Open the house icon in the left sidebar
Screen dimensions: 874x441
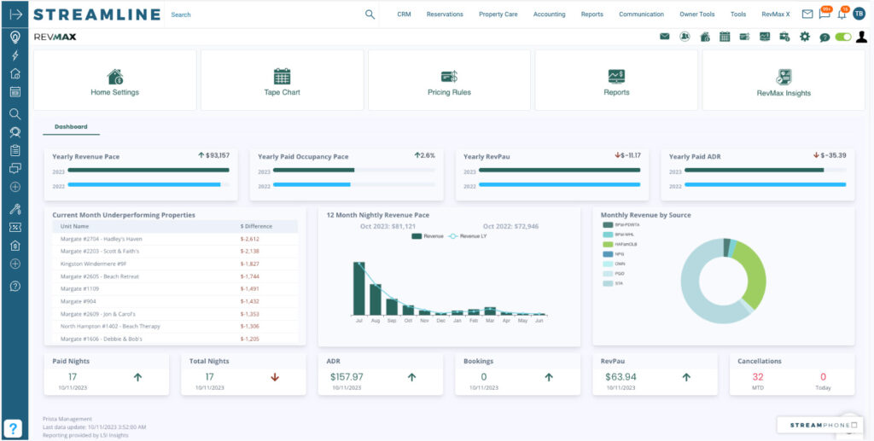tap(15, 73)
